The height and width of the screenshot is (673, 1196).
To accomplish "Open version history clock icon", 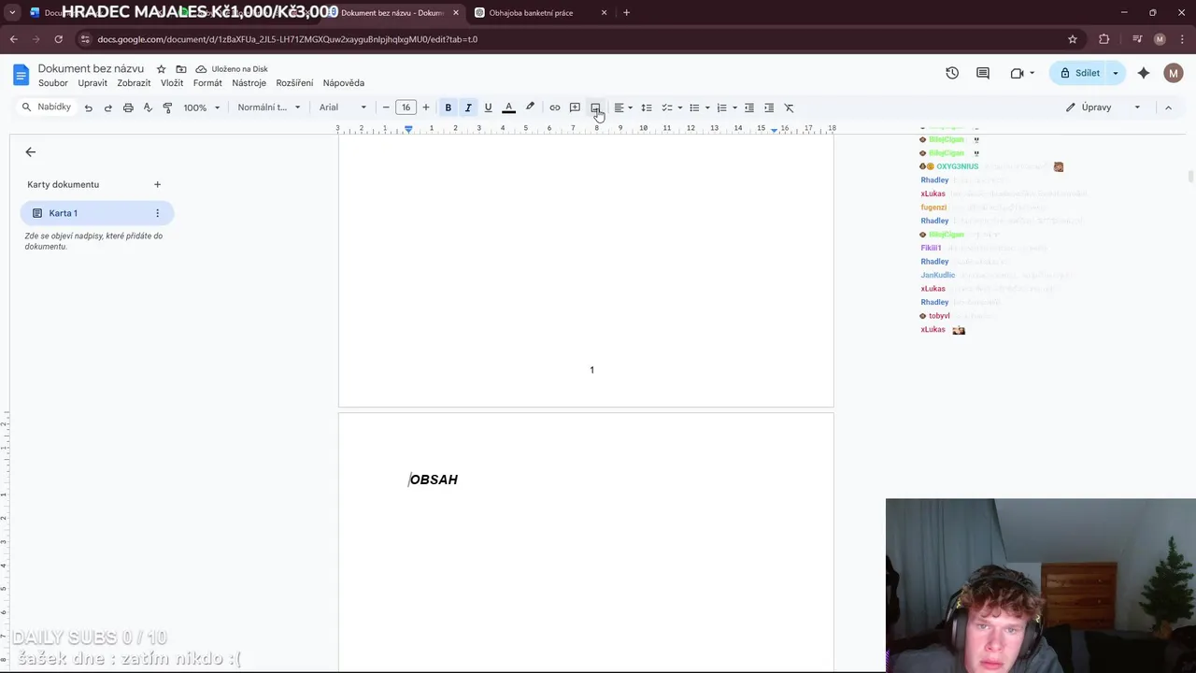I will [x=952, y=73].
